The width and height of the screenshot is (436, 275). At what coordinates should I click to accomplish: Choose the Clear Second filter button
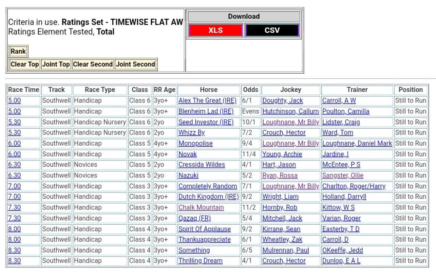click(93, 64)
